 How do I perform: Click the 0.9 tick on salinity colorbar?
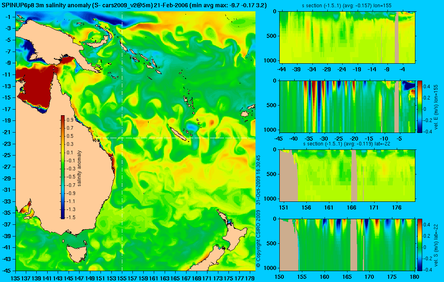click(70, 120)
